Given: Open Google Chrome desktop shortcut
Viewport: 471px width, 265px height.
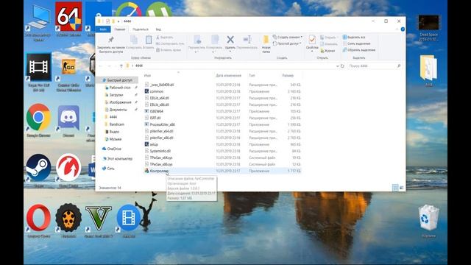Looking at the screenshot, I should [x=38, y=121].
